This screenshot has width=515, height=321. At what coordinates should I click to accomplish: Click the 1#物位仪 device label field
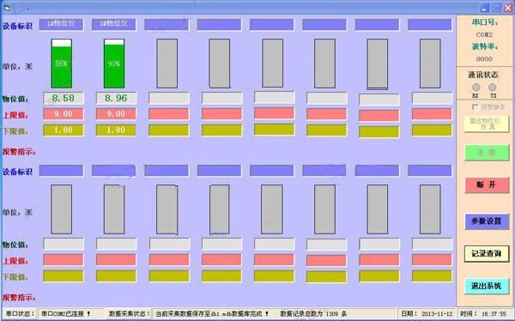pos(62,24)
